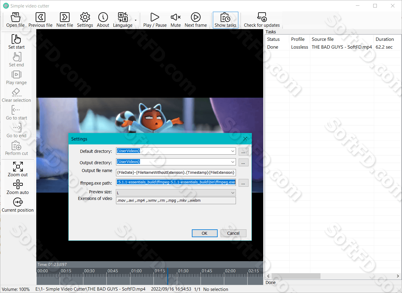Click the tasks horizontal scrollbar thumb
Screen dimensions: 402x293
pyautogui.click(x=296, y=276)
